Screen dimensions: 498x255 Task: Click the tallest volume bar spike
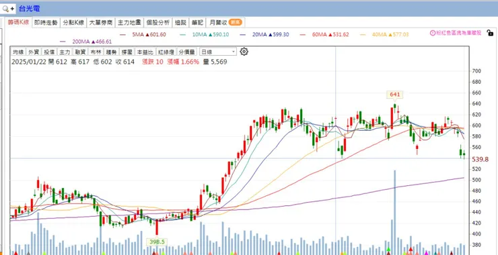(x=395, y=212)
